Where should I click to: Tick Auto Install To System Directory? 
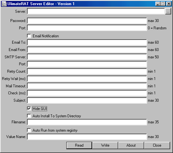(29, 116)
